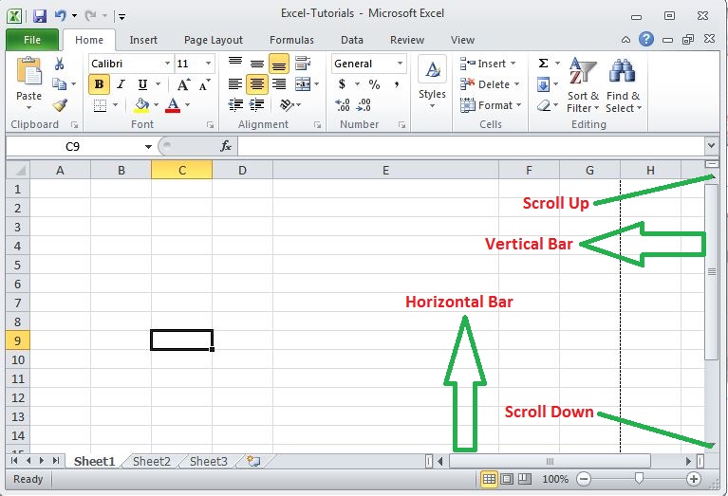The height and width of the screenshot is (496, 728).
Task: Open the General number format dropdown
Action: point(400,64)
